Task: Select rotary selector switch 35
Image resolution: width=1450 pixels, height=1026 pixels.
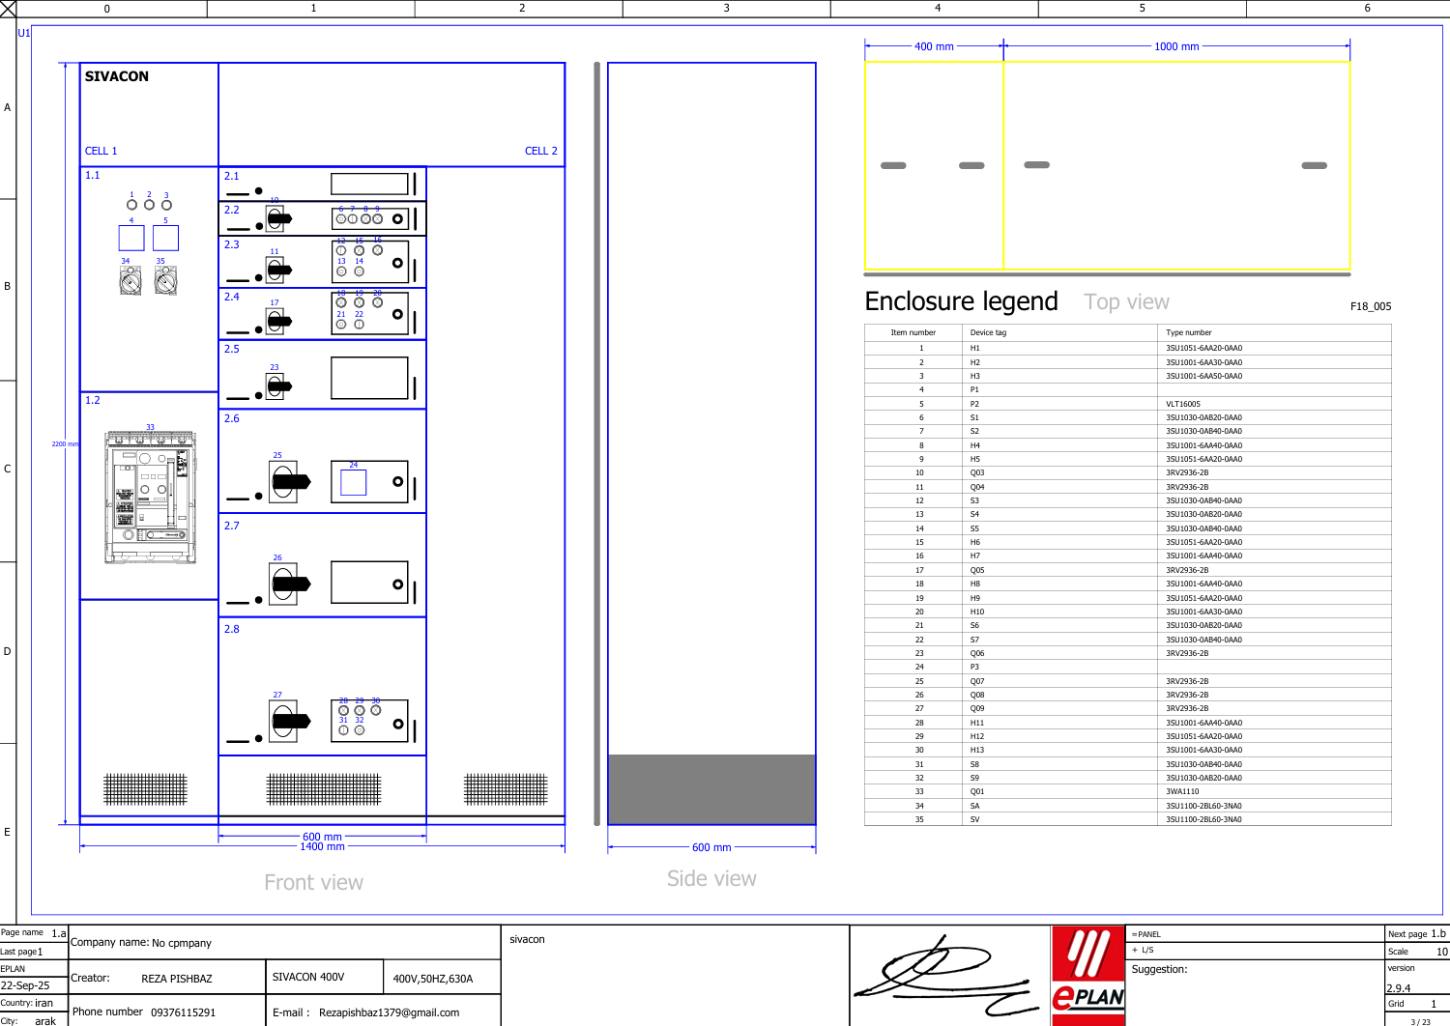Action: point(165,281)
